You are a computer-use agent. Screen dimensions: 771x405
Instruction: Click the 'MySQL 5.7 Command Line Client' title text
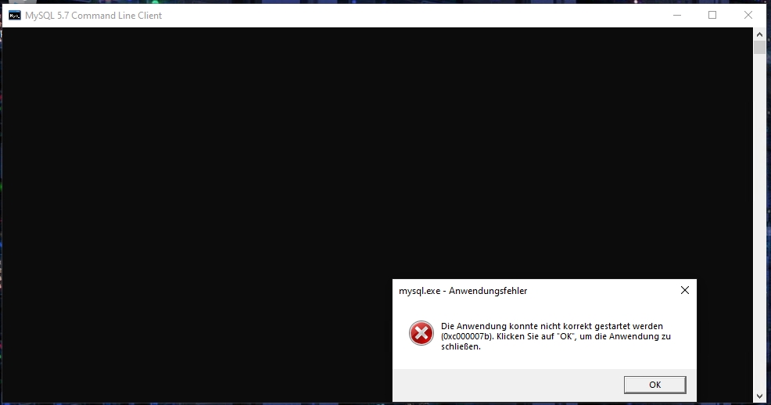click(93, 15)
